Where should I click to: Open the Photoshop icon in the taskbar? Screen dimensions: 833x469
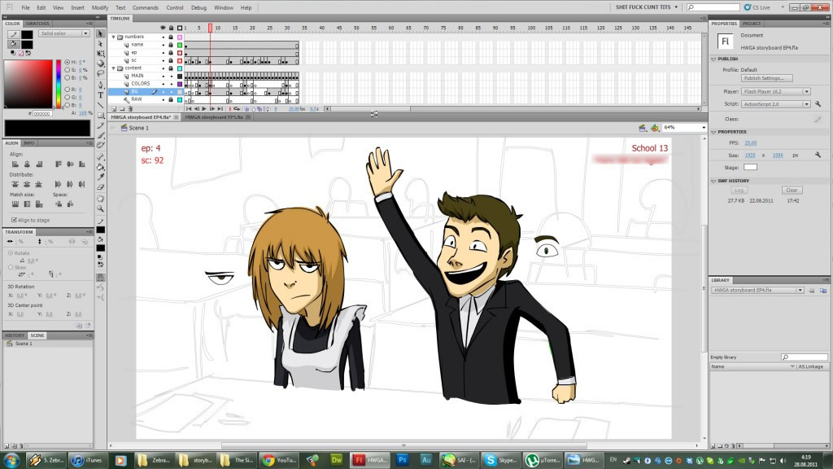pyautogui.click(x=402, y=460)
